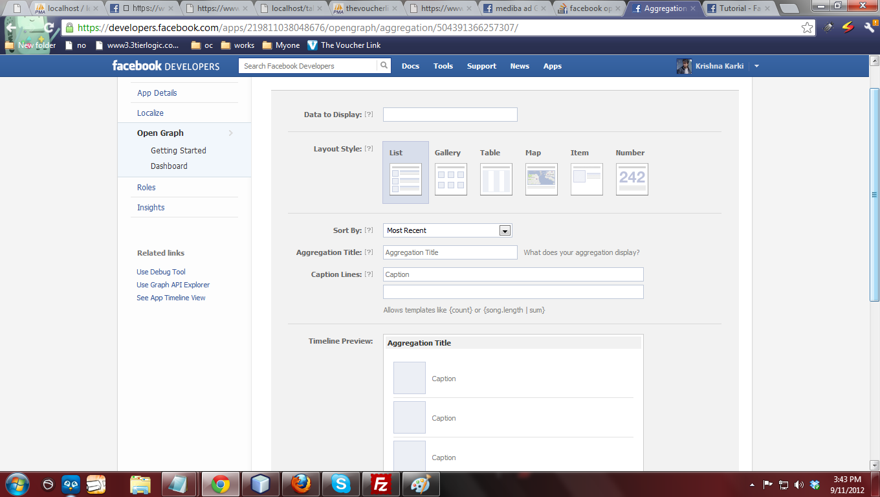The width and height of the screenshot is (880, 497).
Task: Open Insights in sidebar
Action: 151,208
